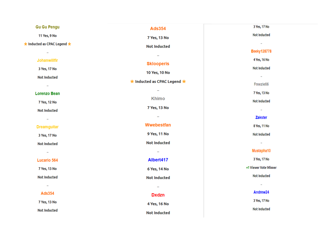Click the Sklooperis name link
The image size is (324, 229).
click(158, 64)
